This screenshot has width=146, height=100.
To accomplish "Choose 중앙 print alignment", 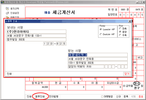I will click(120, 32).
